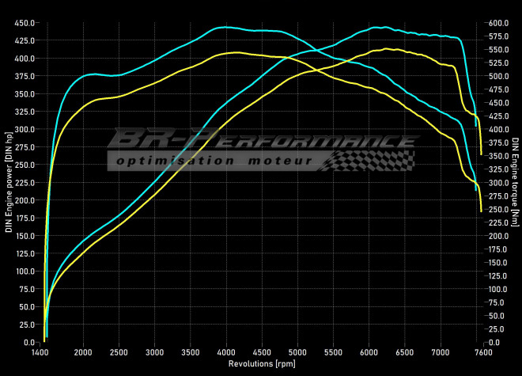522x376 pixels.
Task: Click the cyan power curve peak near 6200 rpm
Action: [382, 27]
